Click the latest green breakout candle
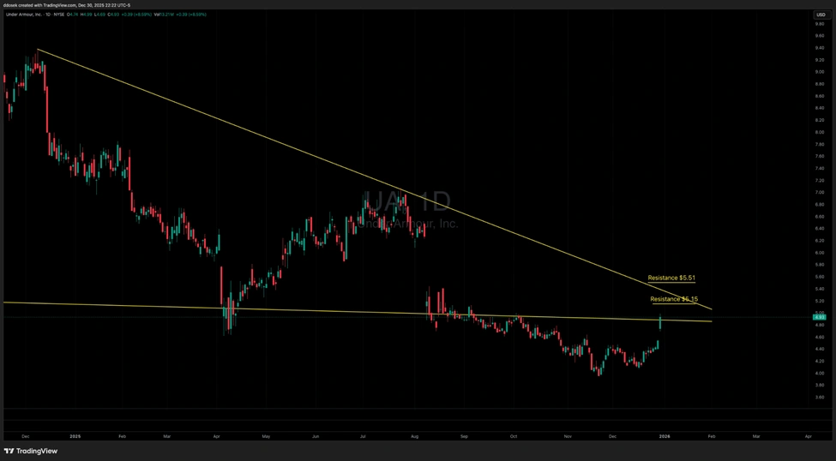This screenshot has height=461, width=836. tap(659, 322)
